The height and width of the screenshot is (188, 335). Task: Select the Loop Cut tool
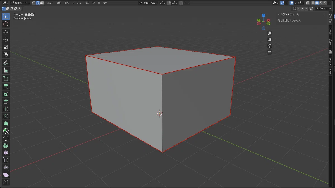6,109
